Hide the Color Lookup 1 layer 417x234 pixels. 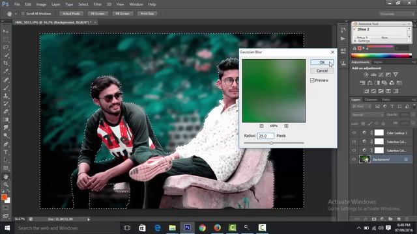point(354,133)
